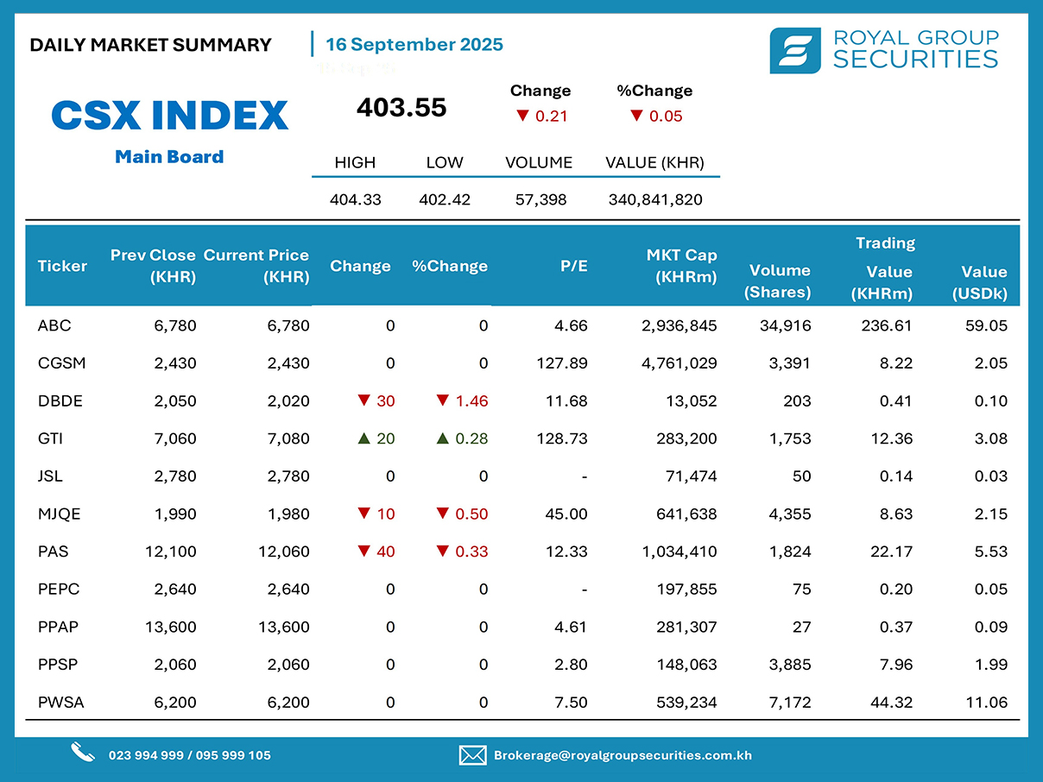Click the telephone handset icon in the footer
The image size is (1043, 782).
(x=82, y=754)
